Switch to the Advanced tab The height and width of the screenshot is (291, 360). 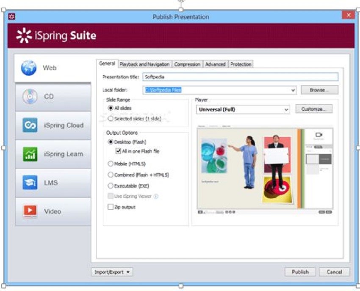click(215, 64)
